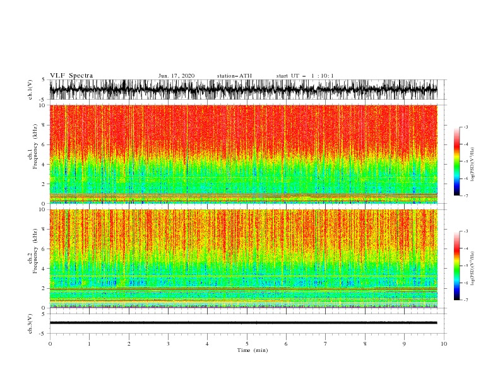
Task: Select the date "Jun. 17, 2020"
Action: (176, 76)
